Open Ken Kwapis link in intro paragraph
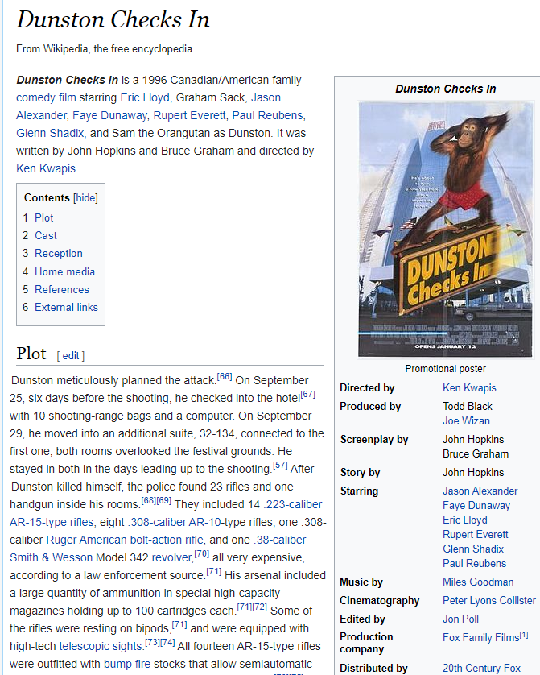The width and height of the screenshot is (540, 675). pos(46,168)
